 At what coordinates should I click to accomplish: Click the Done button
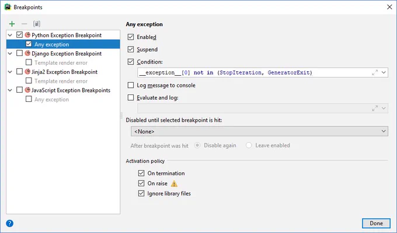pyautogui.click(x=376, y=223)
